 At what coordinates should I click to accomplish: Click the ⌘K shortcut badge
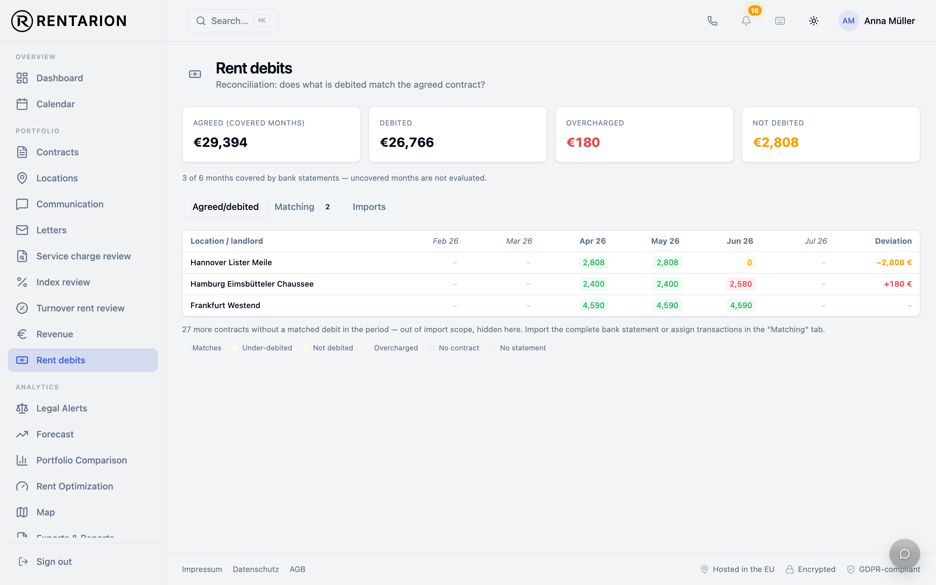click(262, 21)
